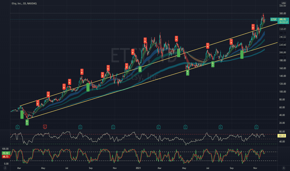The height and width of the screenshot is (171, 290).
Task: Click the 80.00 label on the RSI scale
Action: click(x=282, y=132)
